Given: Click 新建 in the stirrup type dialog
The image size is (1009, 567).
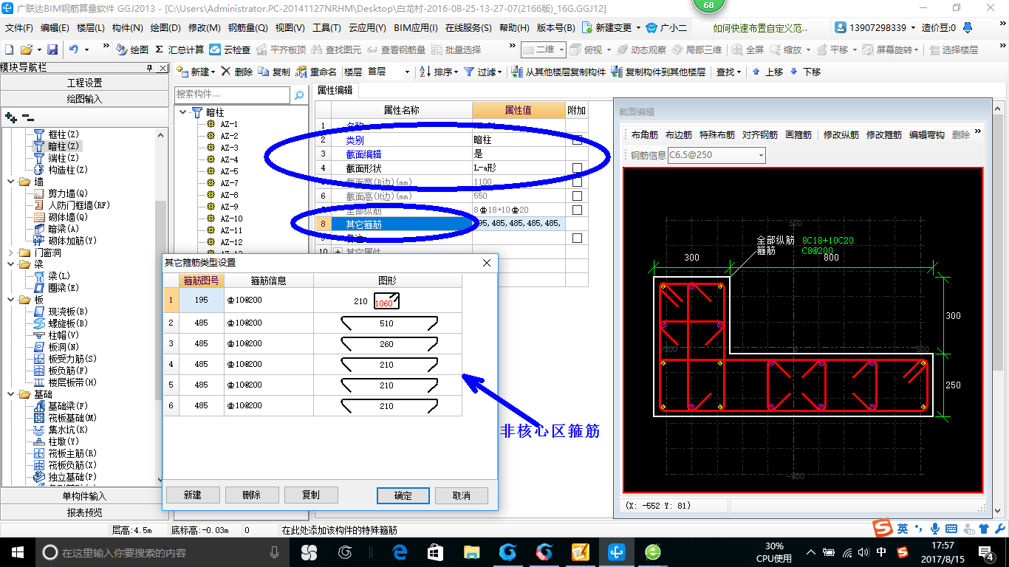Looking at the screenshot, I should (x=193, y=495).
